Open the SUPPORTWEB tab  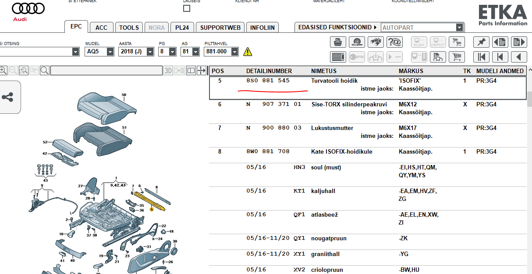click(x=220, y=28)
